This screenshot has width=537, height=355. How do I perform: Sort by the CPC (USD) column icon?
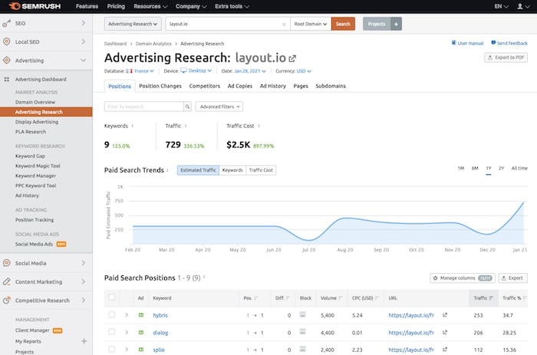[377, 298]
